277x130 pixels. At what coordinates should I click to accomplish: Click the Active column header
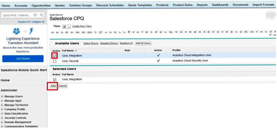(158, 50)
